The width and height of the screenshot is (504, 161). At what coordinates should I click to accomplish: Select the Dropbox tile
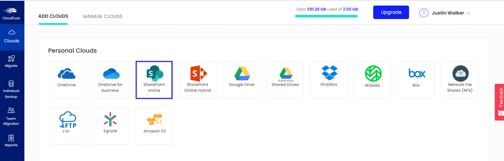[x=329, y=80]
